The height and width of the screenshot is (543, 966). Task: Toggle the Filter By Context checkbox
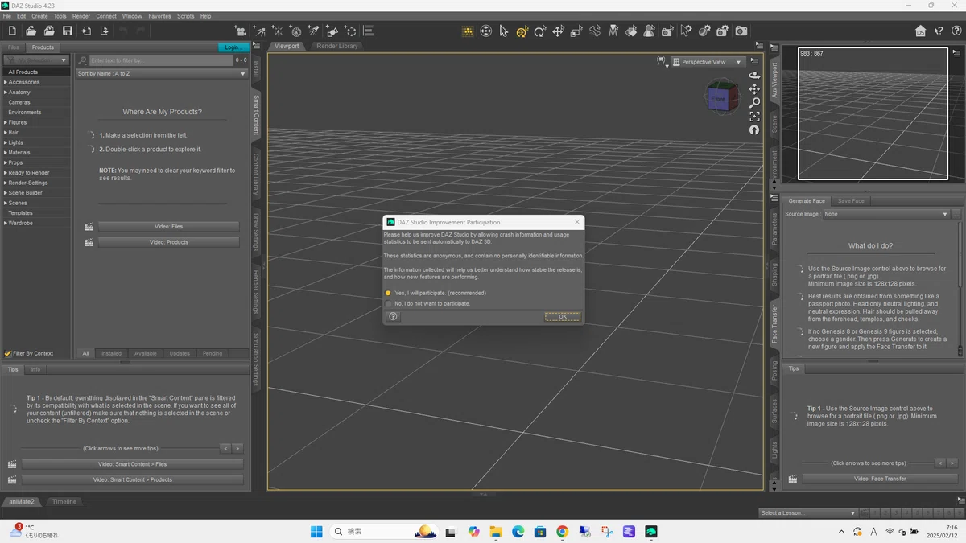(x=8, y=353)
